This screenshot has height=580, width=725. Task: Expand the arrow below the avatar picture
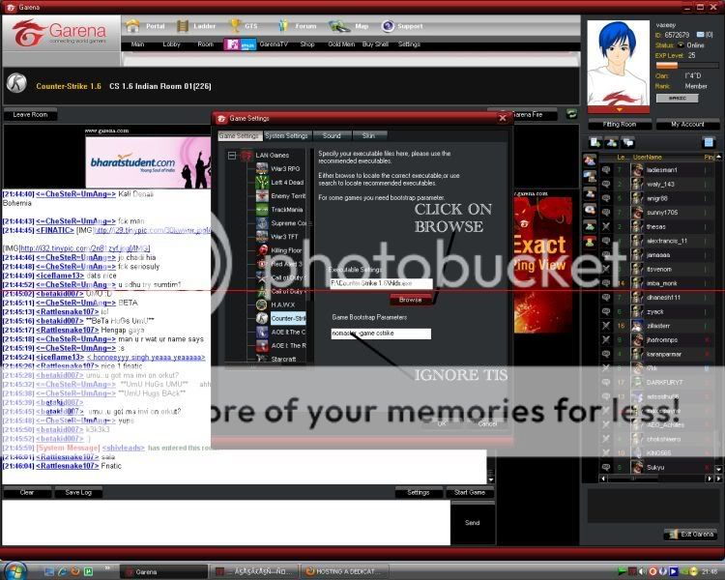click(x=619, y=109)
